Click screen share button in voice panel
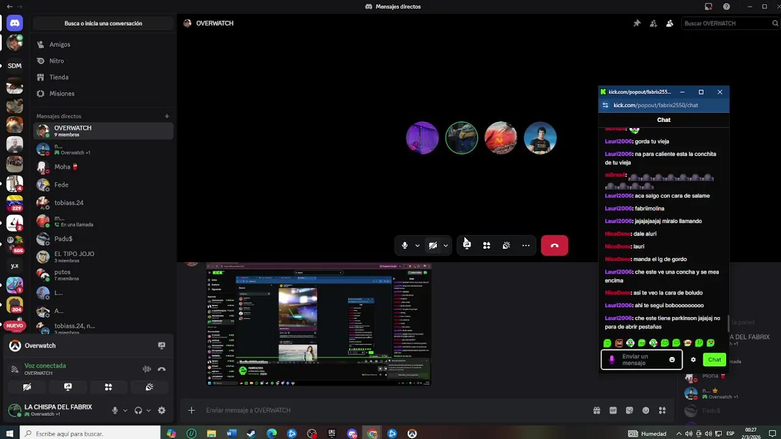Viewport: 781px width, 439px height. [68, 387]
